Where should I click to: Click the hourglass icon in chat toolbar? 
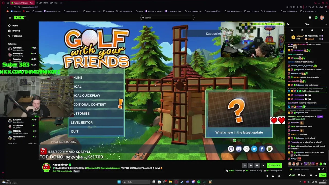point(322,30)
